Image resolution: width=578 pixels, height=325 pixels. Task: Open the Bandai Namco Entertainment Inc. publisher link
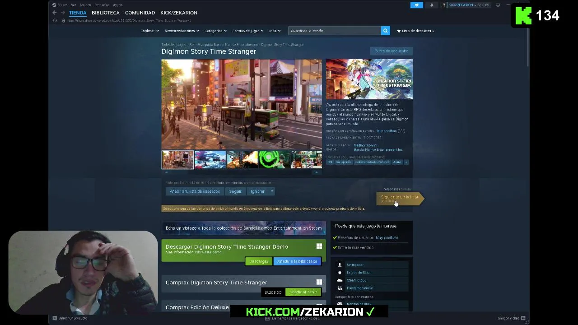(378, 149)
